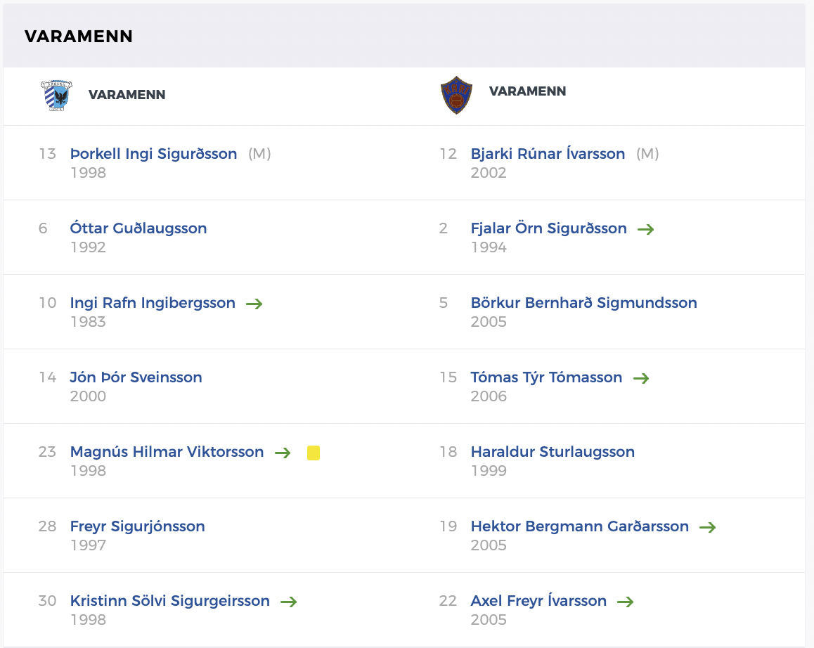Click substitution arrow beside Ingi Rafn Ingibergsson
Image resolution: width=814 pixels, height=648 pixels.
(254, 304)
